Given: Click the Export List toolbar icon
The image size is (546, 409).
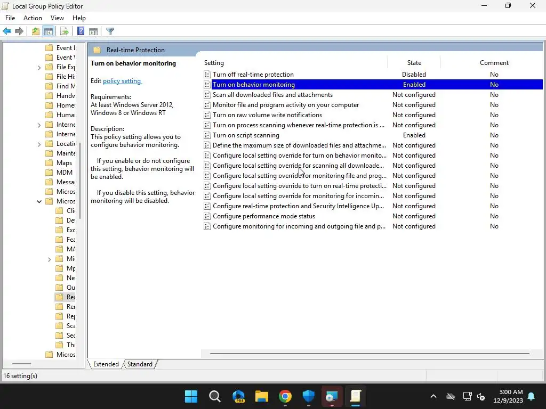Looking at the screenshot, I should click(64, 31).
